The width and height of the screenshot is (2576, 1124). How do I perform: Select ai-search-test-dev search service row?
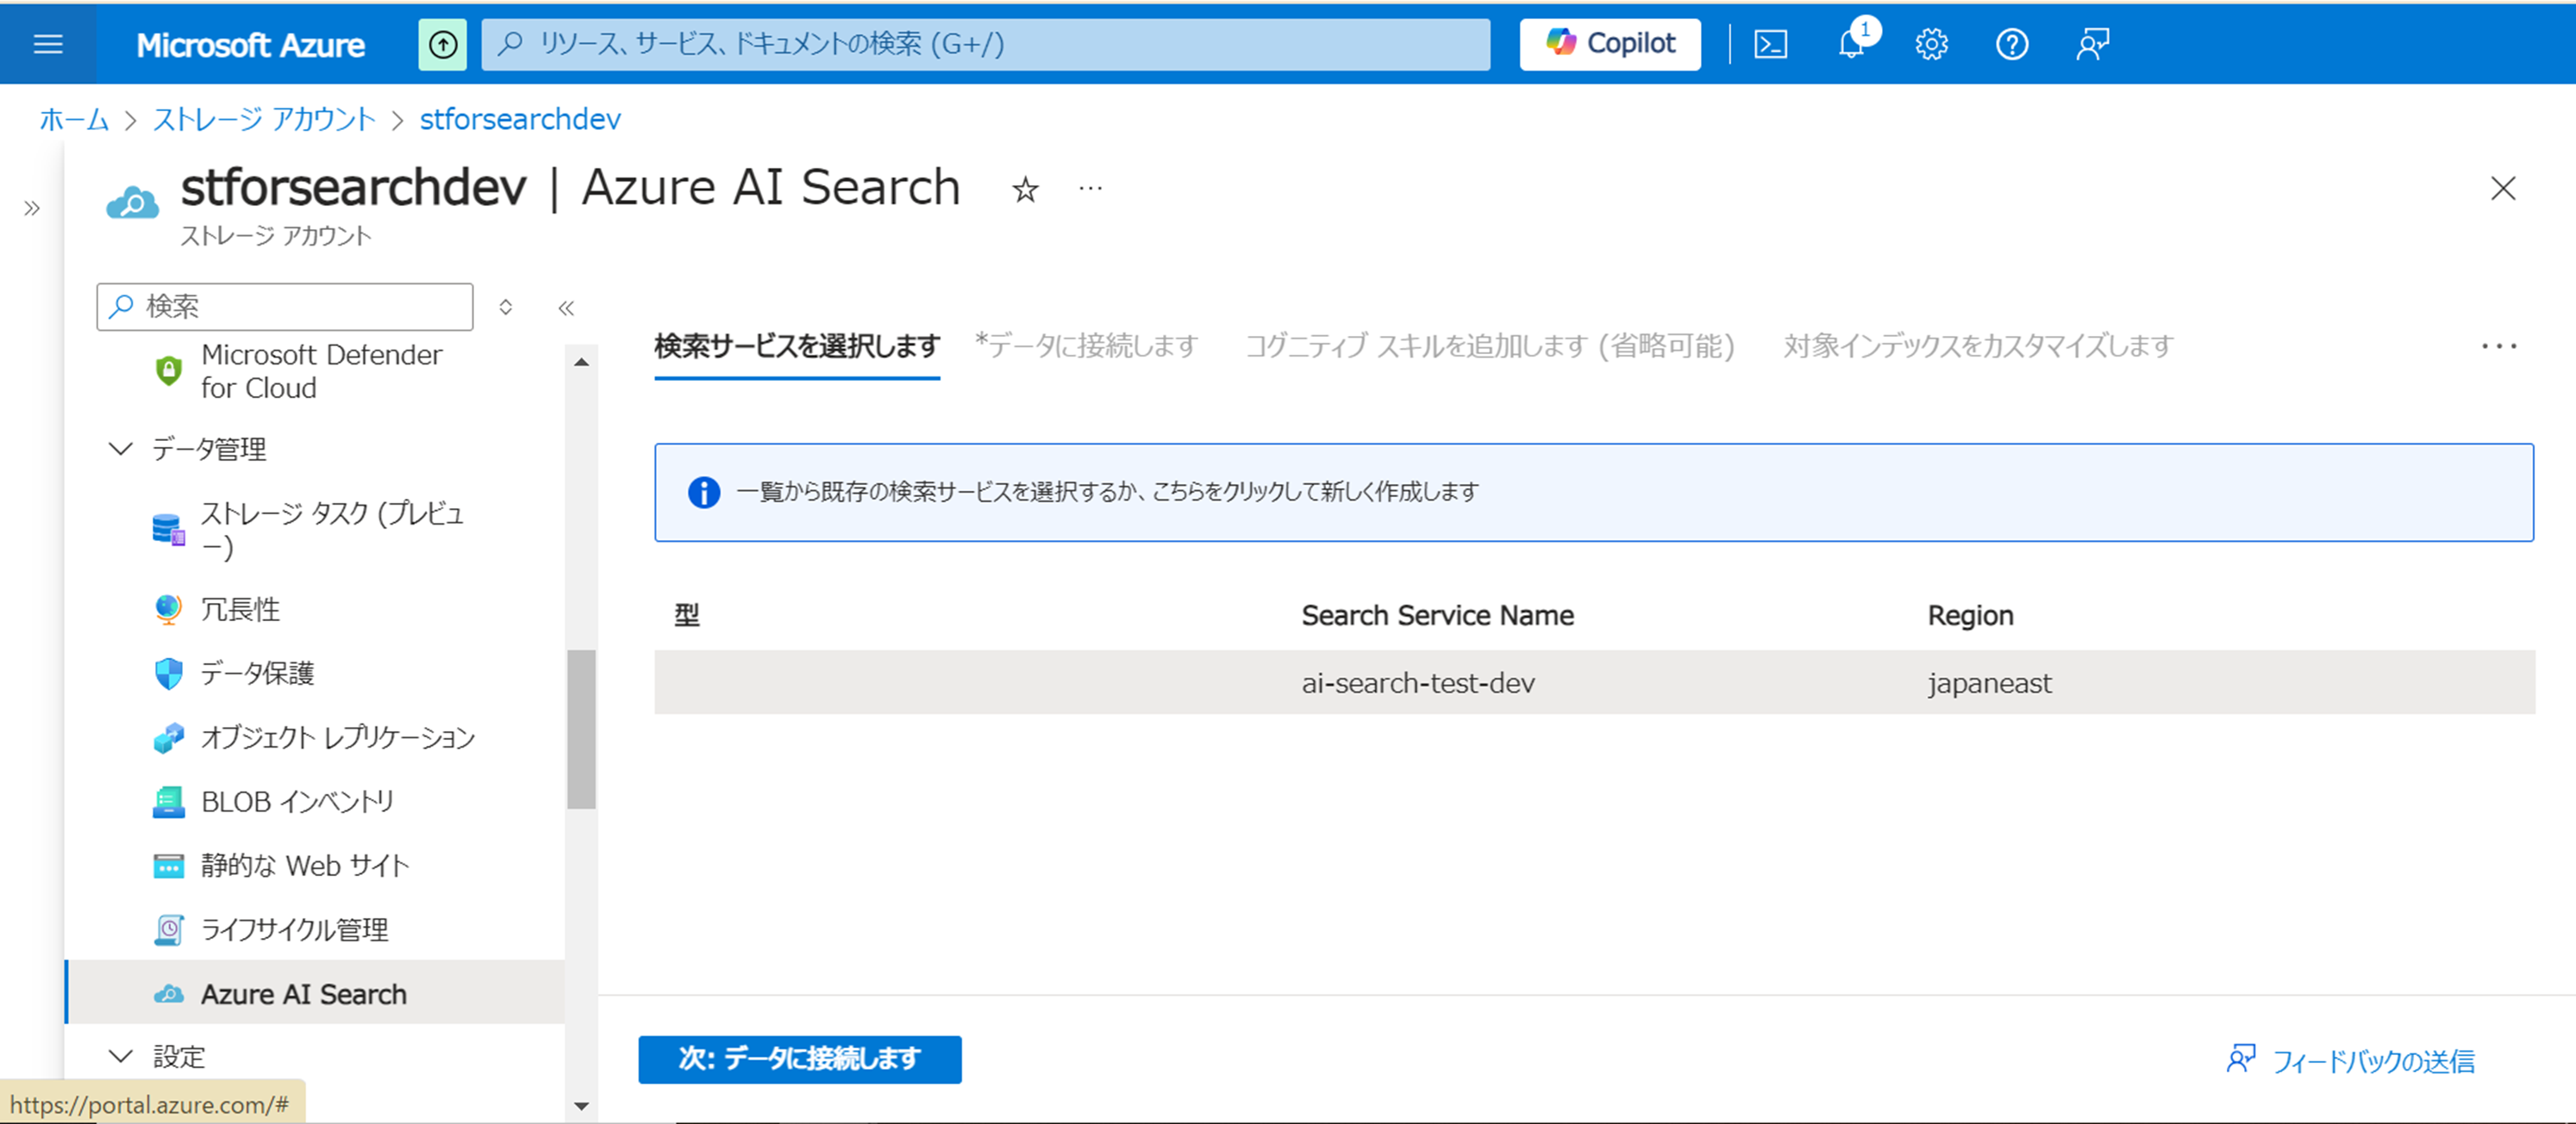coord(1594,682)
